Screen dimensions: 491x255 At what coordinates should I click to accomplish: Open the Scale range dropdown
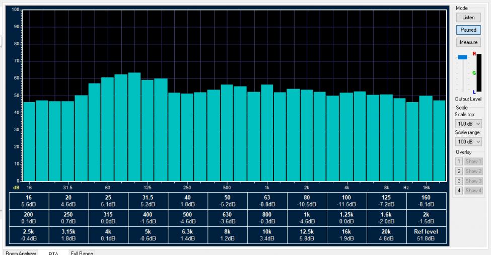click(x=468, y=142)
